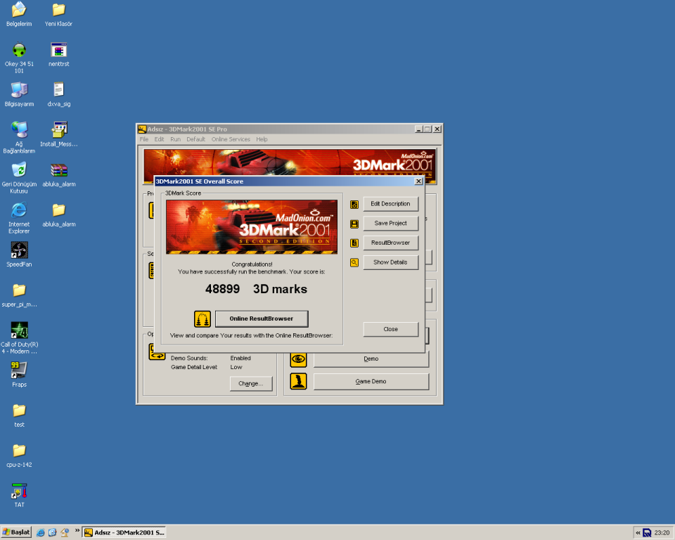Click the Congratulations! text
The image size is (675, 540).
(252, 264)
